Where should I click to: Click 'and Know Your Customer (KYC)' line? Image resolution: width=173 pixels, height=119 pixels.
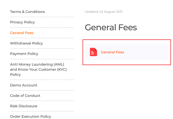38,69
